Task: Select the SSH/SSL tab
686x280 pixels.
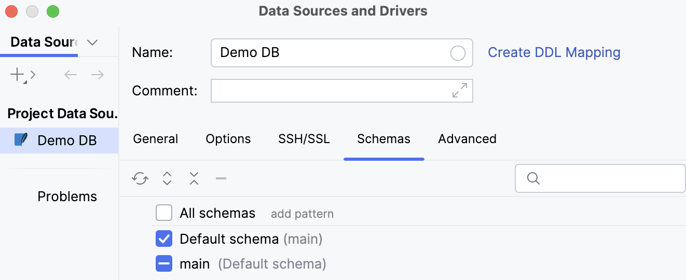Action: pos(304,139)
